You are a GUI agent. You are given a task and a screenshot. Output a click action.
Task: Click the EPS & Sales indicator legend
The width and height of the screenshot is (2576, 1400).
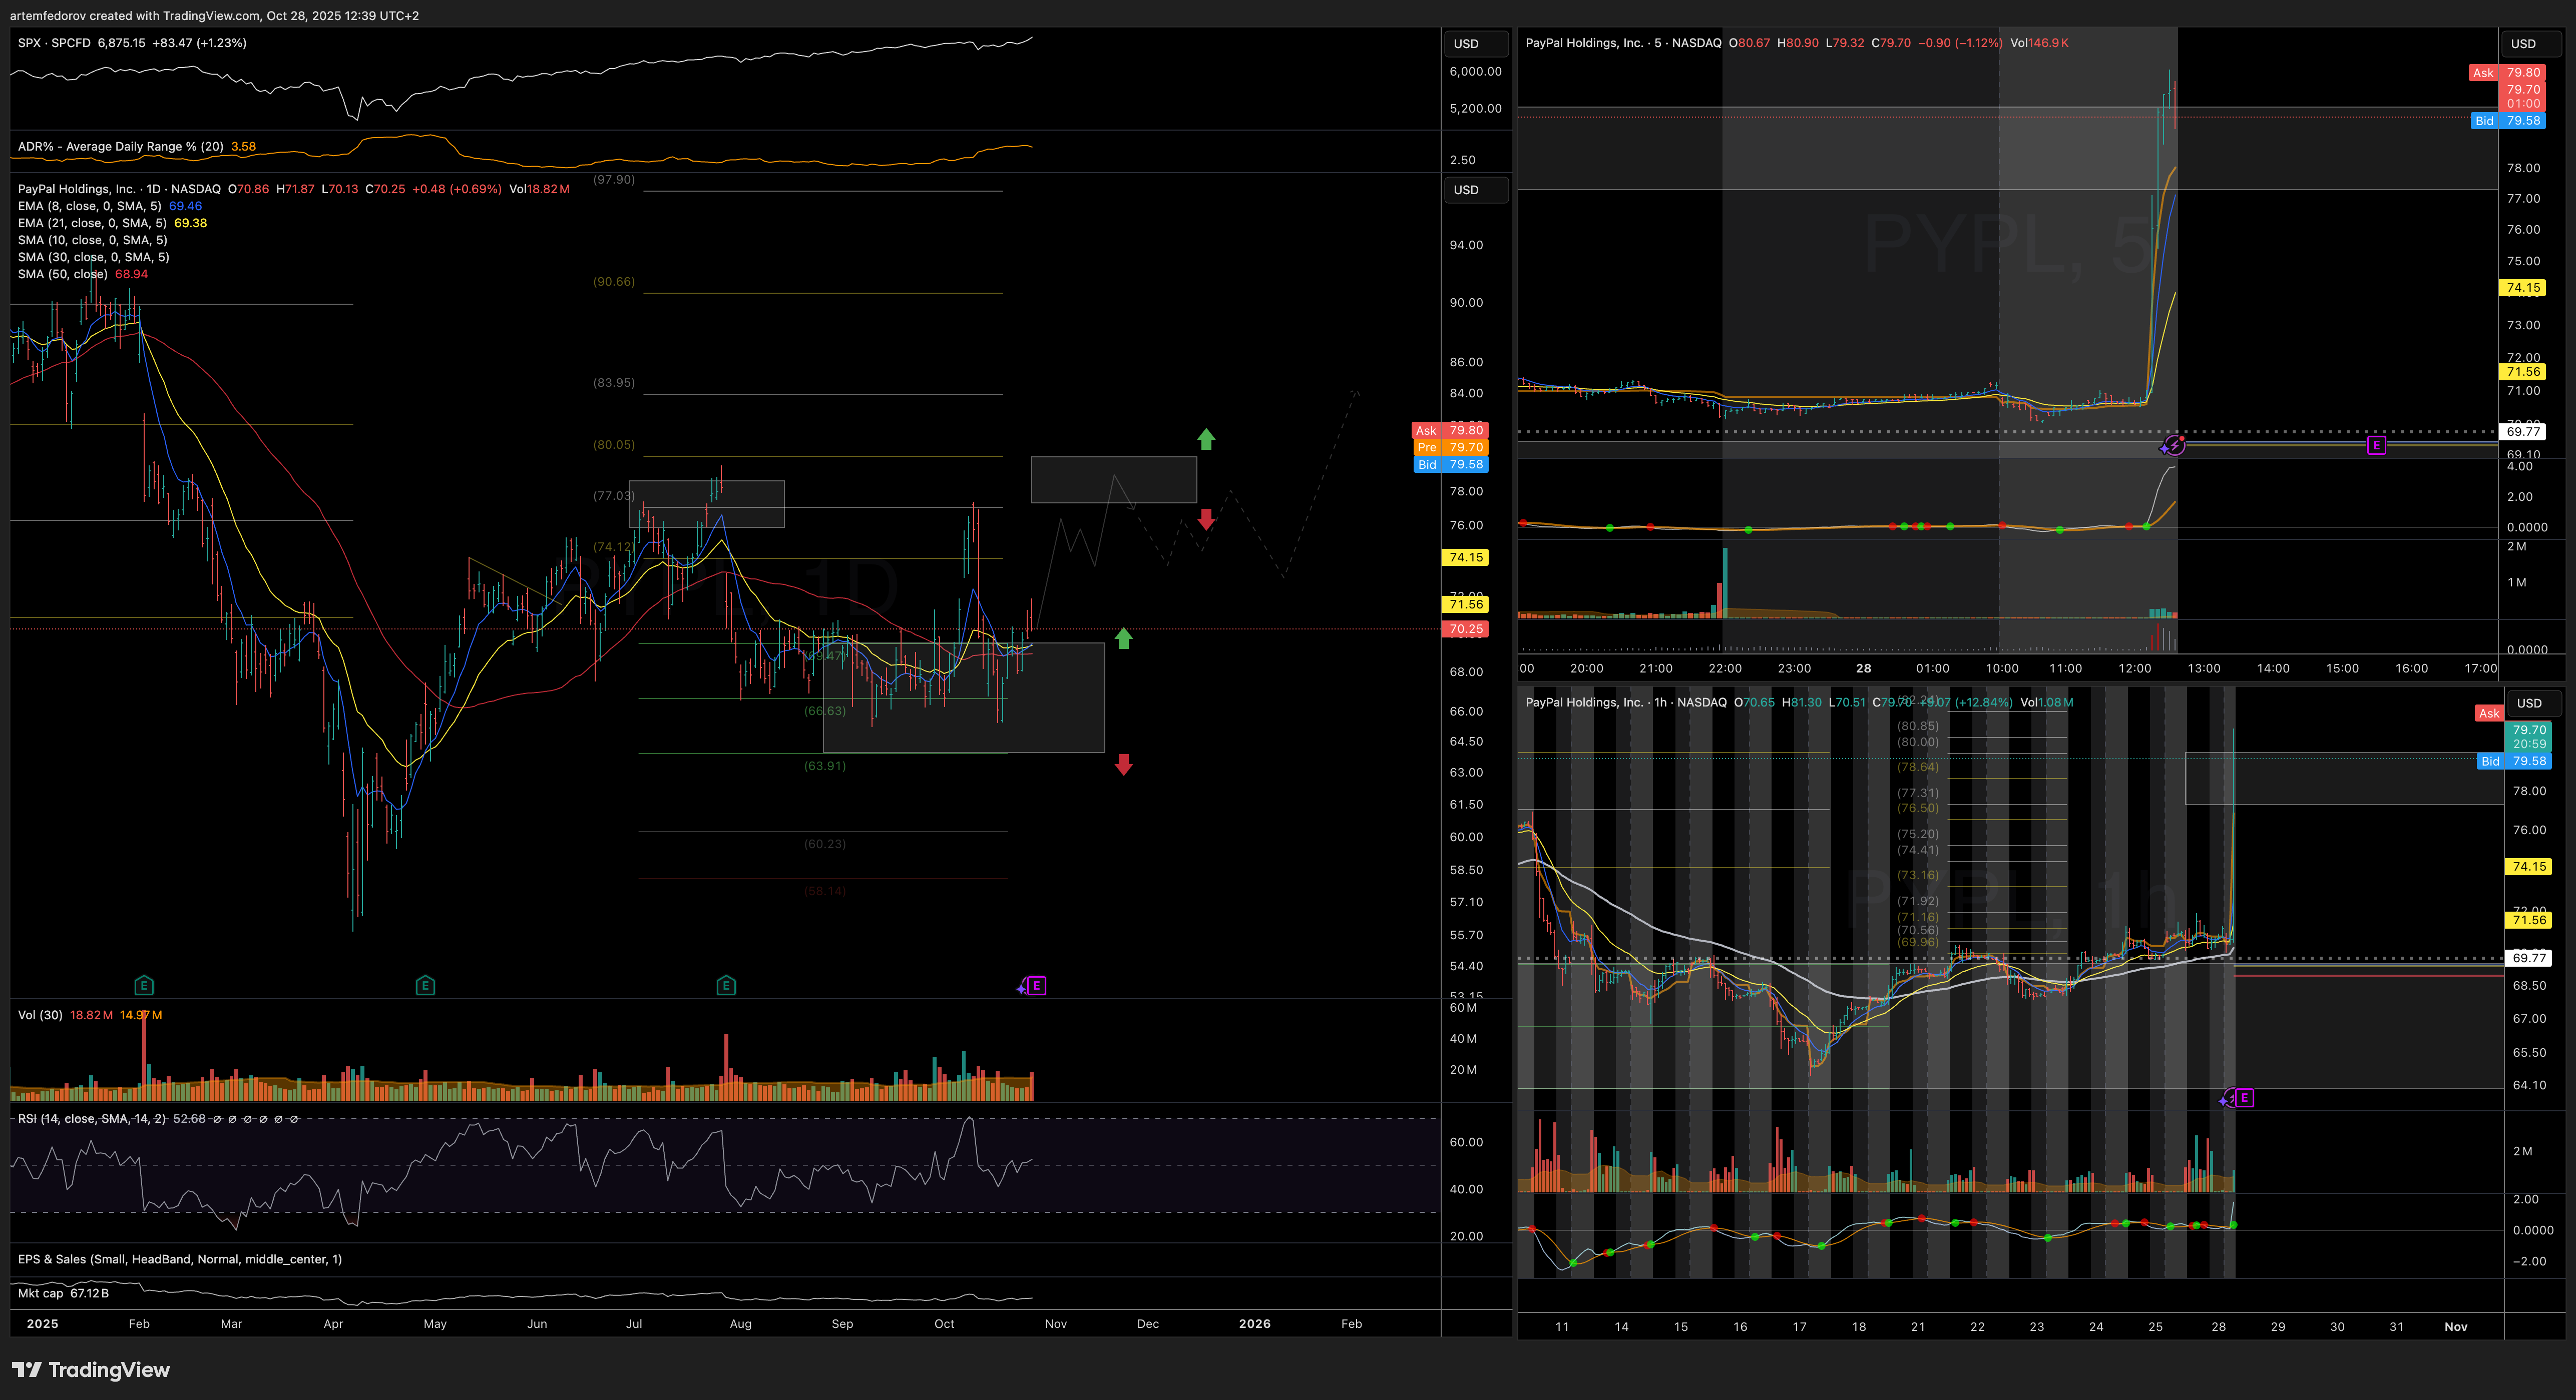coord(180,1259)
